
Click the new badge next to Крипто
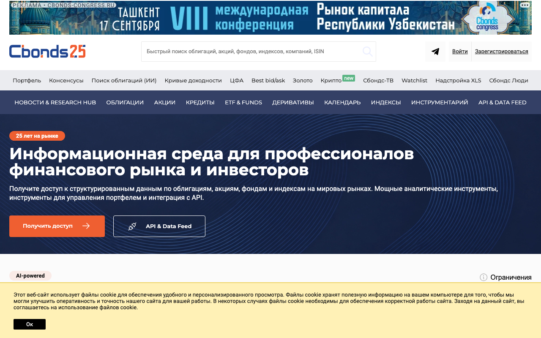348,78
